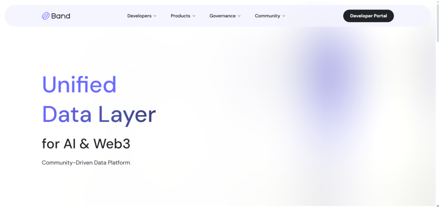The image size is (440, 208).
Task: Click the lower vertical scrollbar track
Action: pos(437,129)
